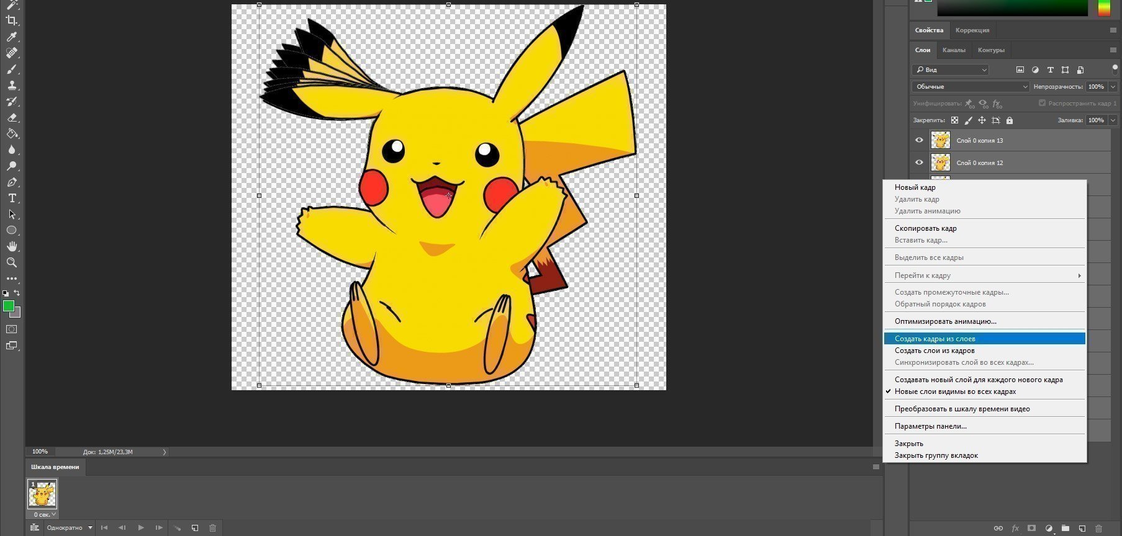The width and height of the screenshot is (1122, 536).
Task: Select frame 1 thumbnail in timeline
Action: pyautogui.click(x=42, y=494)
